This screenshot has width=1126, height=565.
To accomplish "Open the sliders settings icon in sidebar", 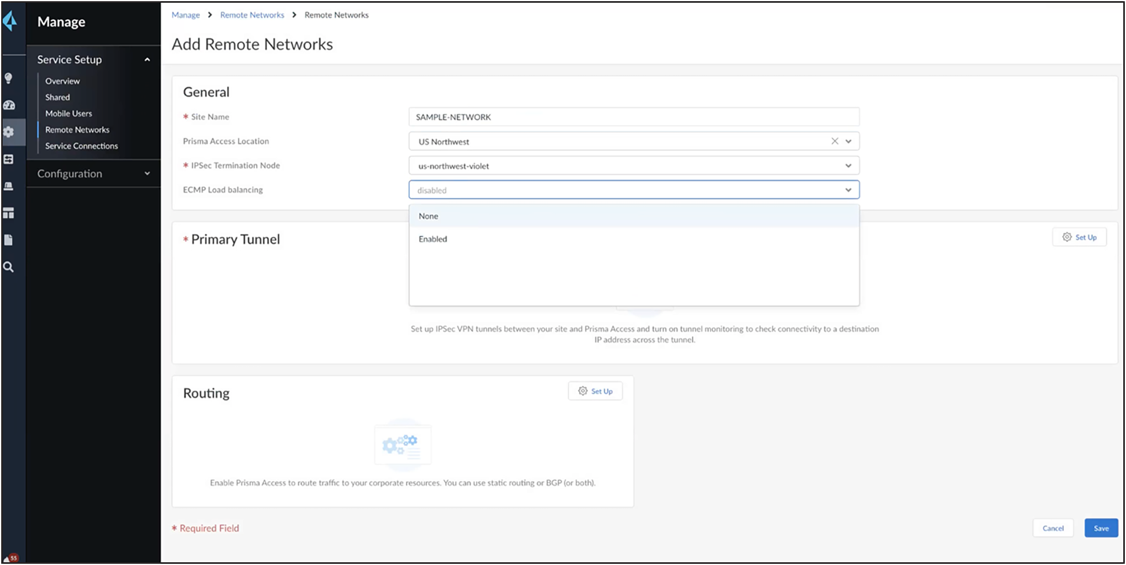I will click(9, 159).
